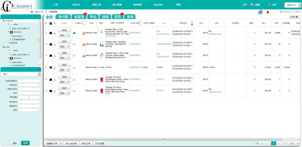Image resolution: width=302 pixels, height=147 pixels.
Task: Click the warning triangle for order OR00056944
Action: point(84,56)
